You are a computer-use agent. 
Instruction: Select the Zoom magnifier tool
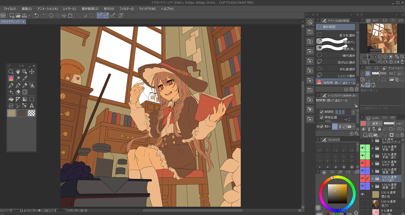coord(11,71)
